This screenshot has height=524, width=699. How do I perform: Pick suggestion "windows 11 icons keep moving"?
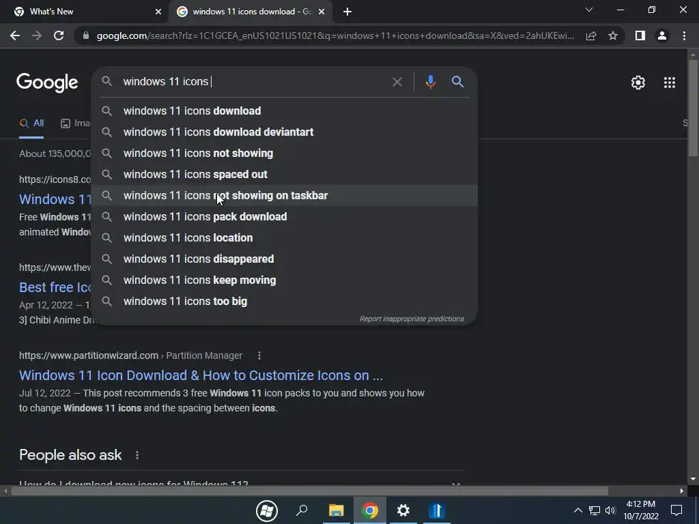[x=285, y=280]
